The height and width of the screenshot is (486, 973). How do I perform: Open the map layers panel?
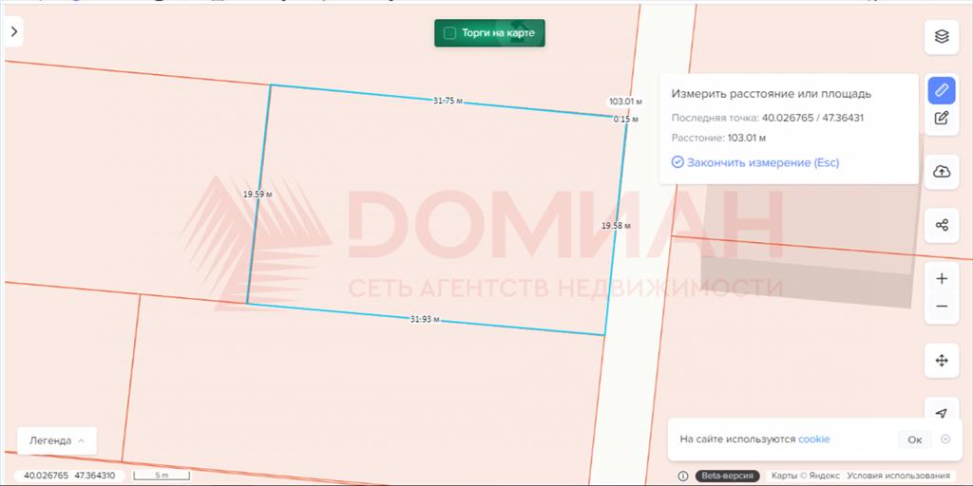942,37
